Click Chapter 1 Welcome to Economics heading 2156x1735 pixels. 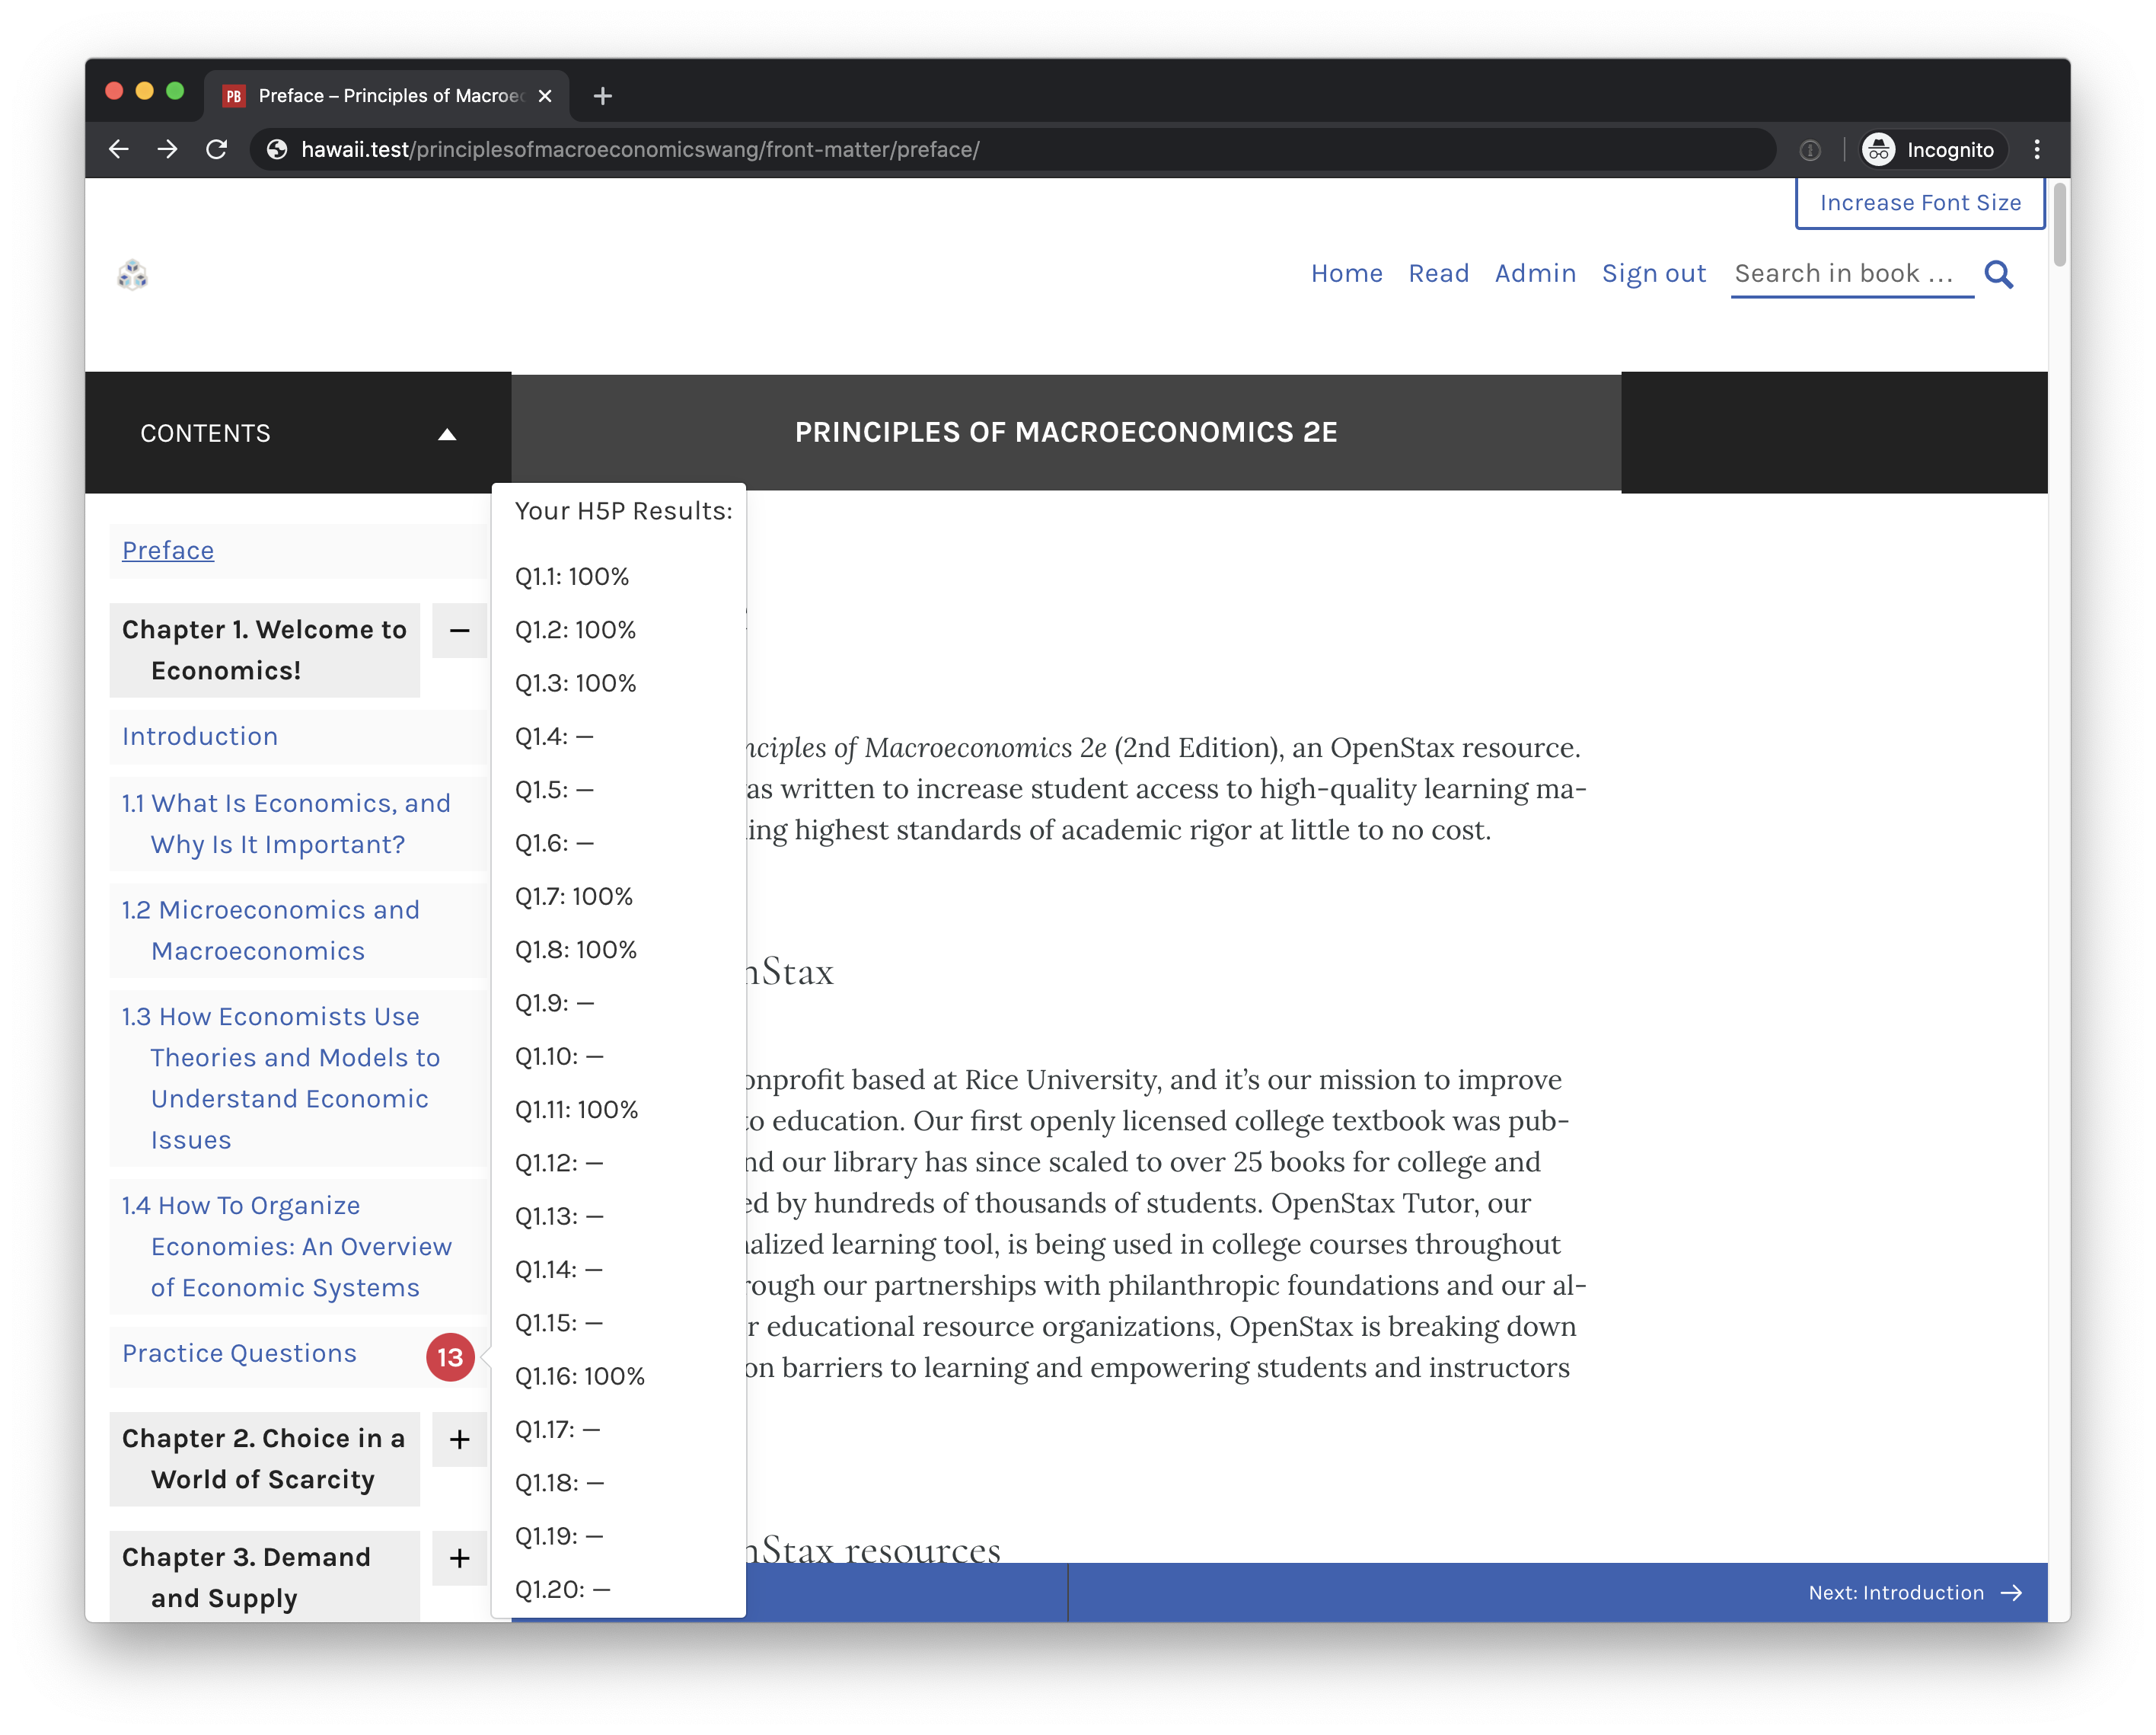[264, 650]
